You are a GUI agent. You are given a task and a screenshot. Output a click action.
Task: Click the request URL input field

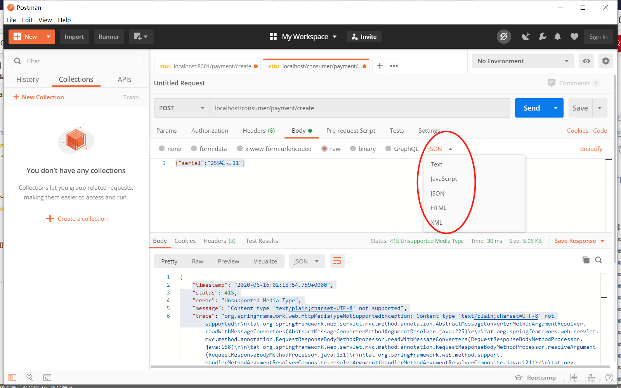click(360, 108)
